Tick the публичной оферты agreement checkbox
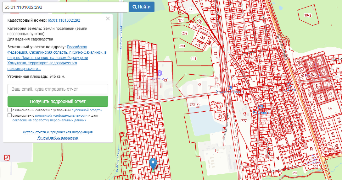Screen dimensions: 342x180 click(10, 110)
